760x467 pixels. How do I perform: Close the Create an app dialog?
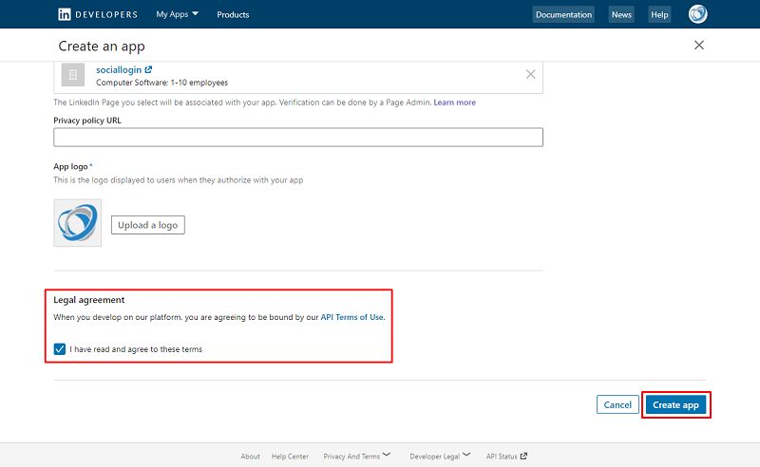click(x=698, y=45)
